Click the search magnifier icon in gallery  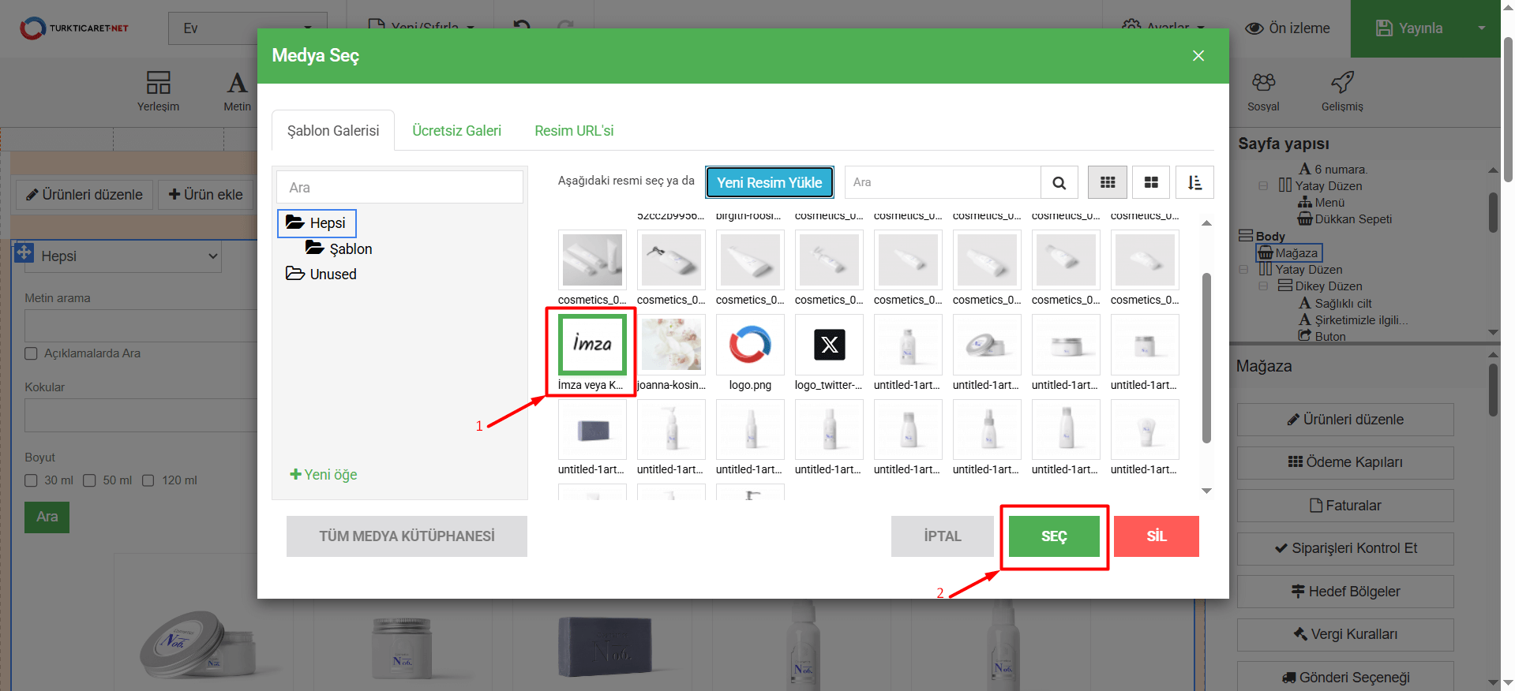tap(1059, 183)
